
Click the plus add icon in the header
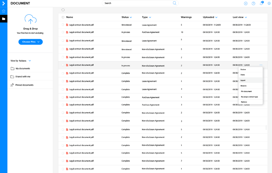coord(246,4)
